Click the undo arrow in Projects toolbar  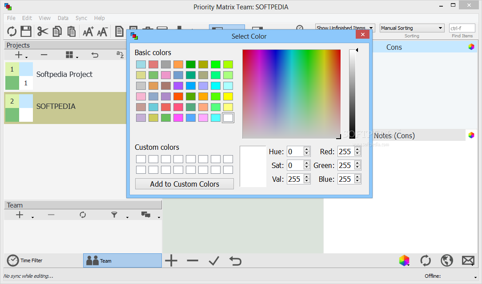[x=95, y=55]
